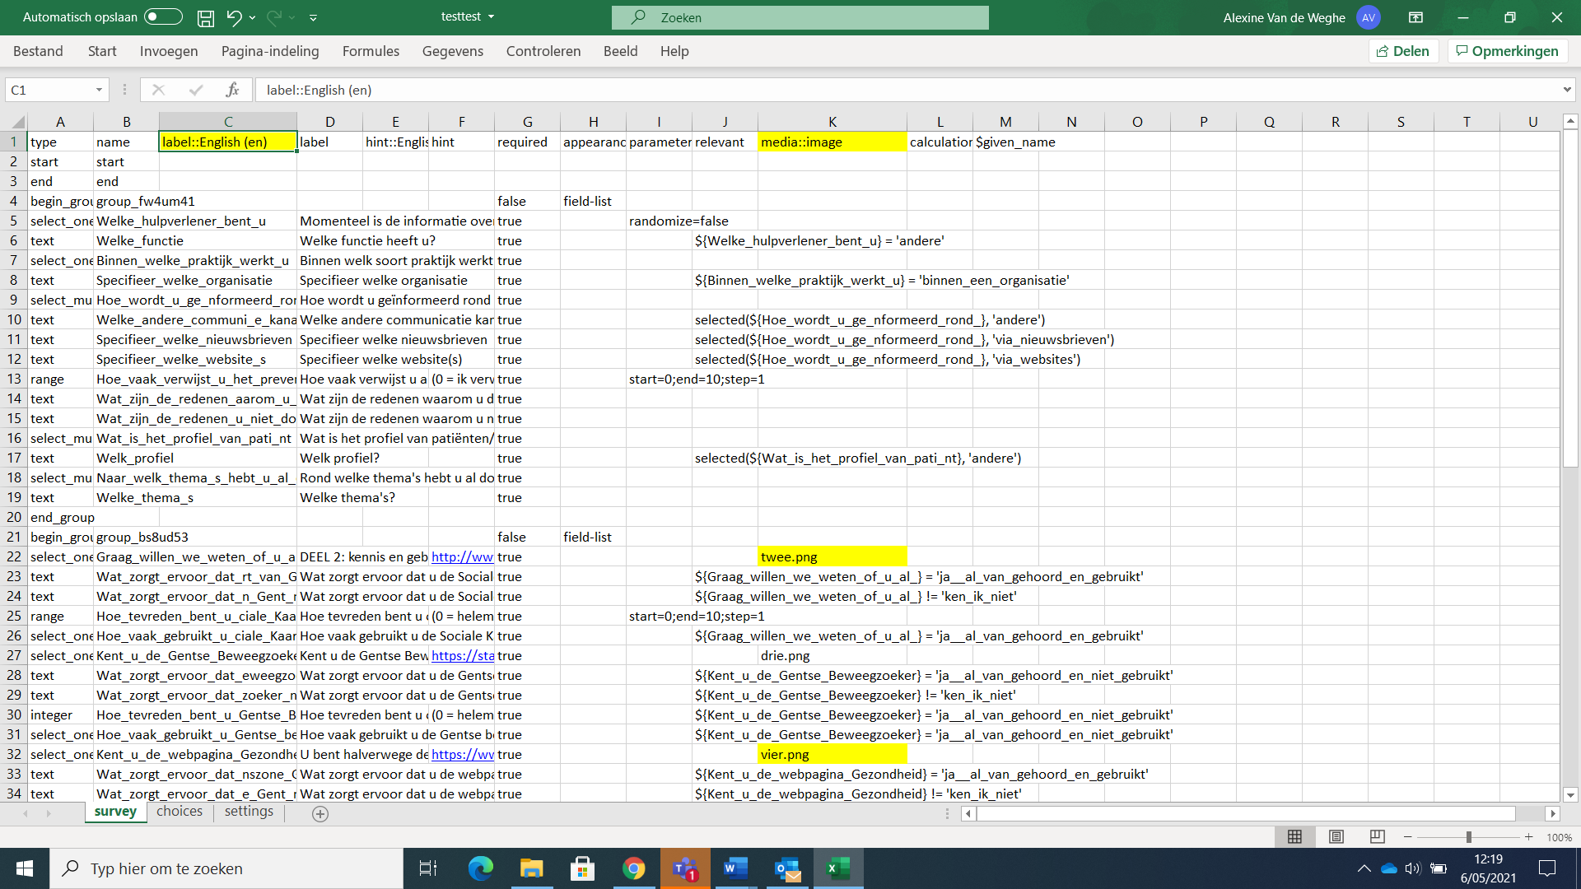Switch to Page Layout view icon
The height and width of the screenshot is (889, 1581).
[1336, 836]
